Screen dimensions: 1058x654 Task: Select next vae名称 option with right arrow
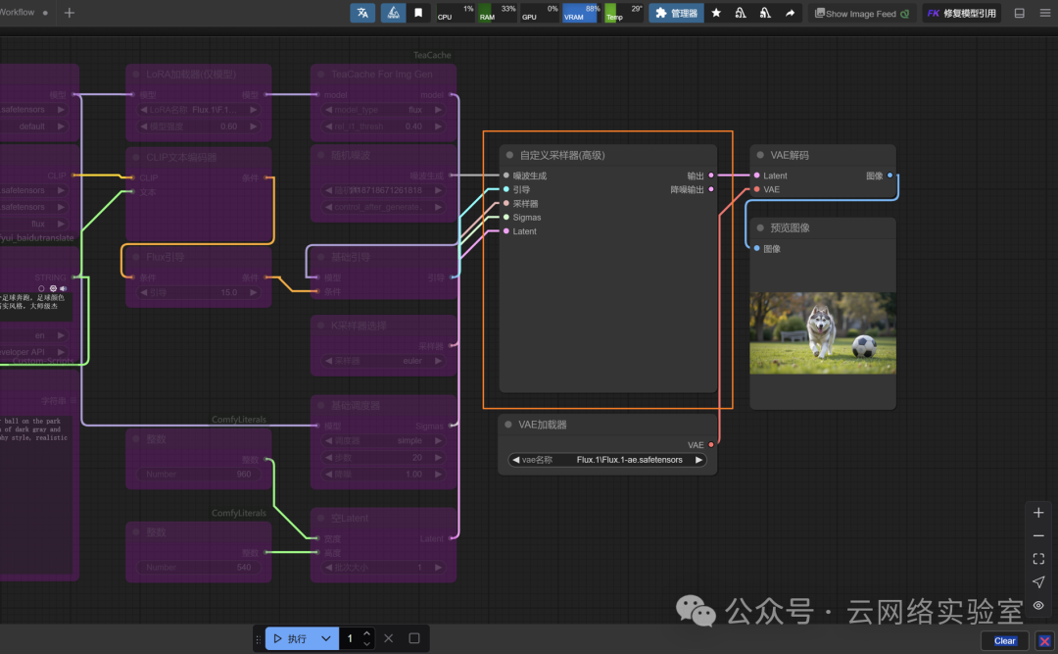(x=699, y=460)
